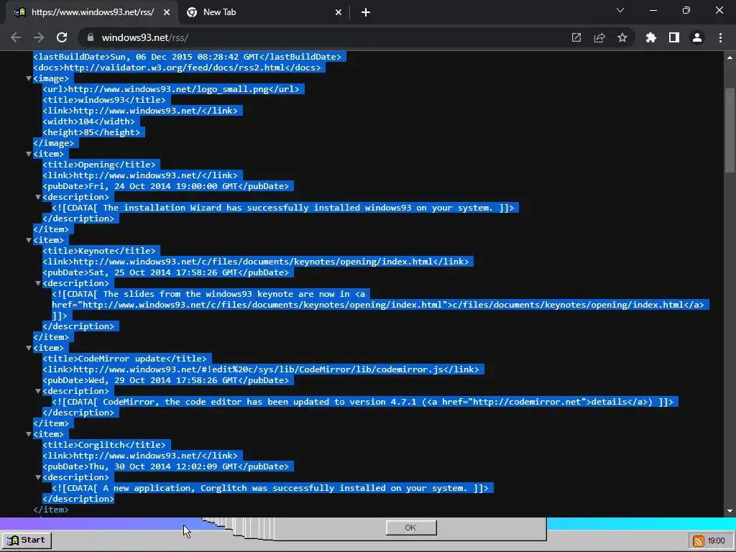Screen dimensions: 736x552
Task: Click the pubDate Sat, 25 Oct 2014 line
Action: point(166,272)
